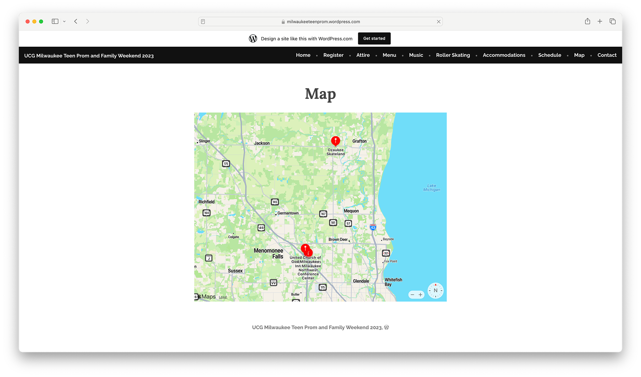Open the Accommodations menu item
This screenshot has width=641, height=377.
(x=504, y=55)
